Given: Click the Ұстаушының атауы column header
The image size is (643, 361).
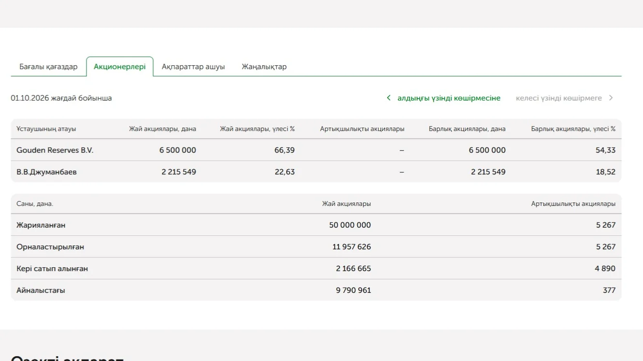Looking at the screenshot, I should (46, 129).
